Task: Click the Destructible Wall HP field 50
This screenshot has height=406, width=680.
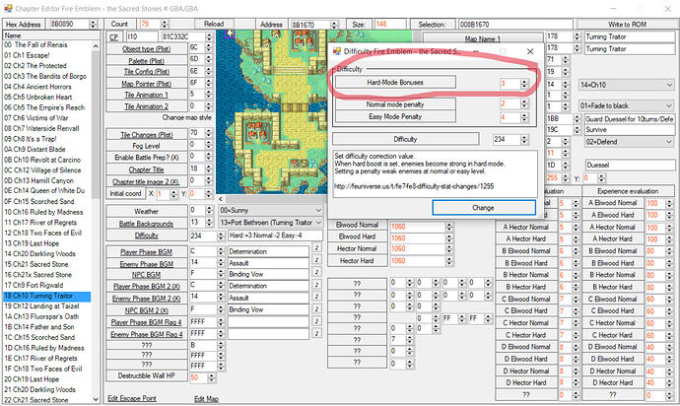Action: tap(198, 377)
